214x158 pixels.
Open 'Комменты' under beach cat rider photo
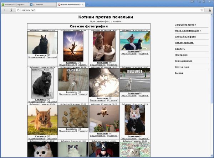click(133, 52)
